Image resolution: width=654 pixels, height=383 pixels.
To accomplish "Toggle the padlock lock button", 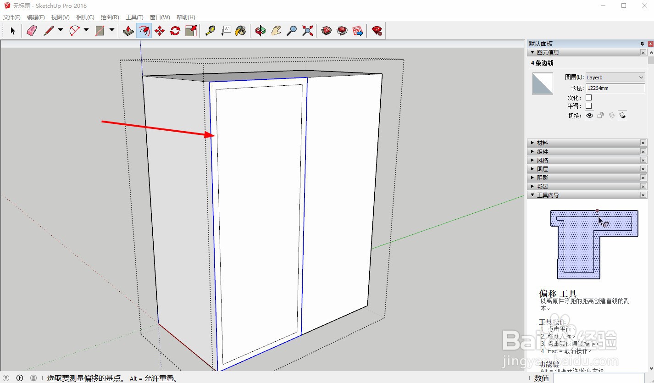I will 600,116.
